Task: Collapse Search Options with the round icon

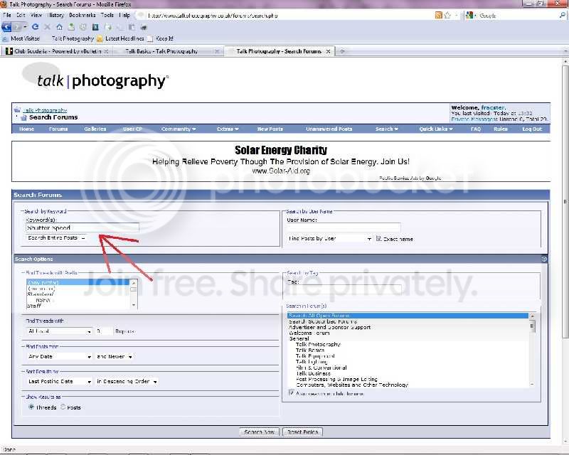Action: point(544,259)
